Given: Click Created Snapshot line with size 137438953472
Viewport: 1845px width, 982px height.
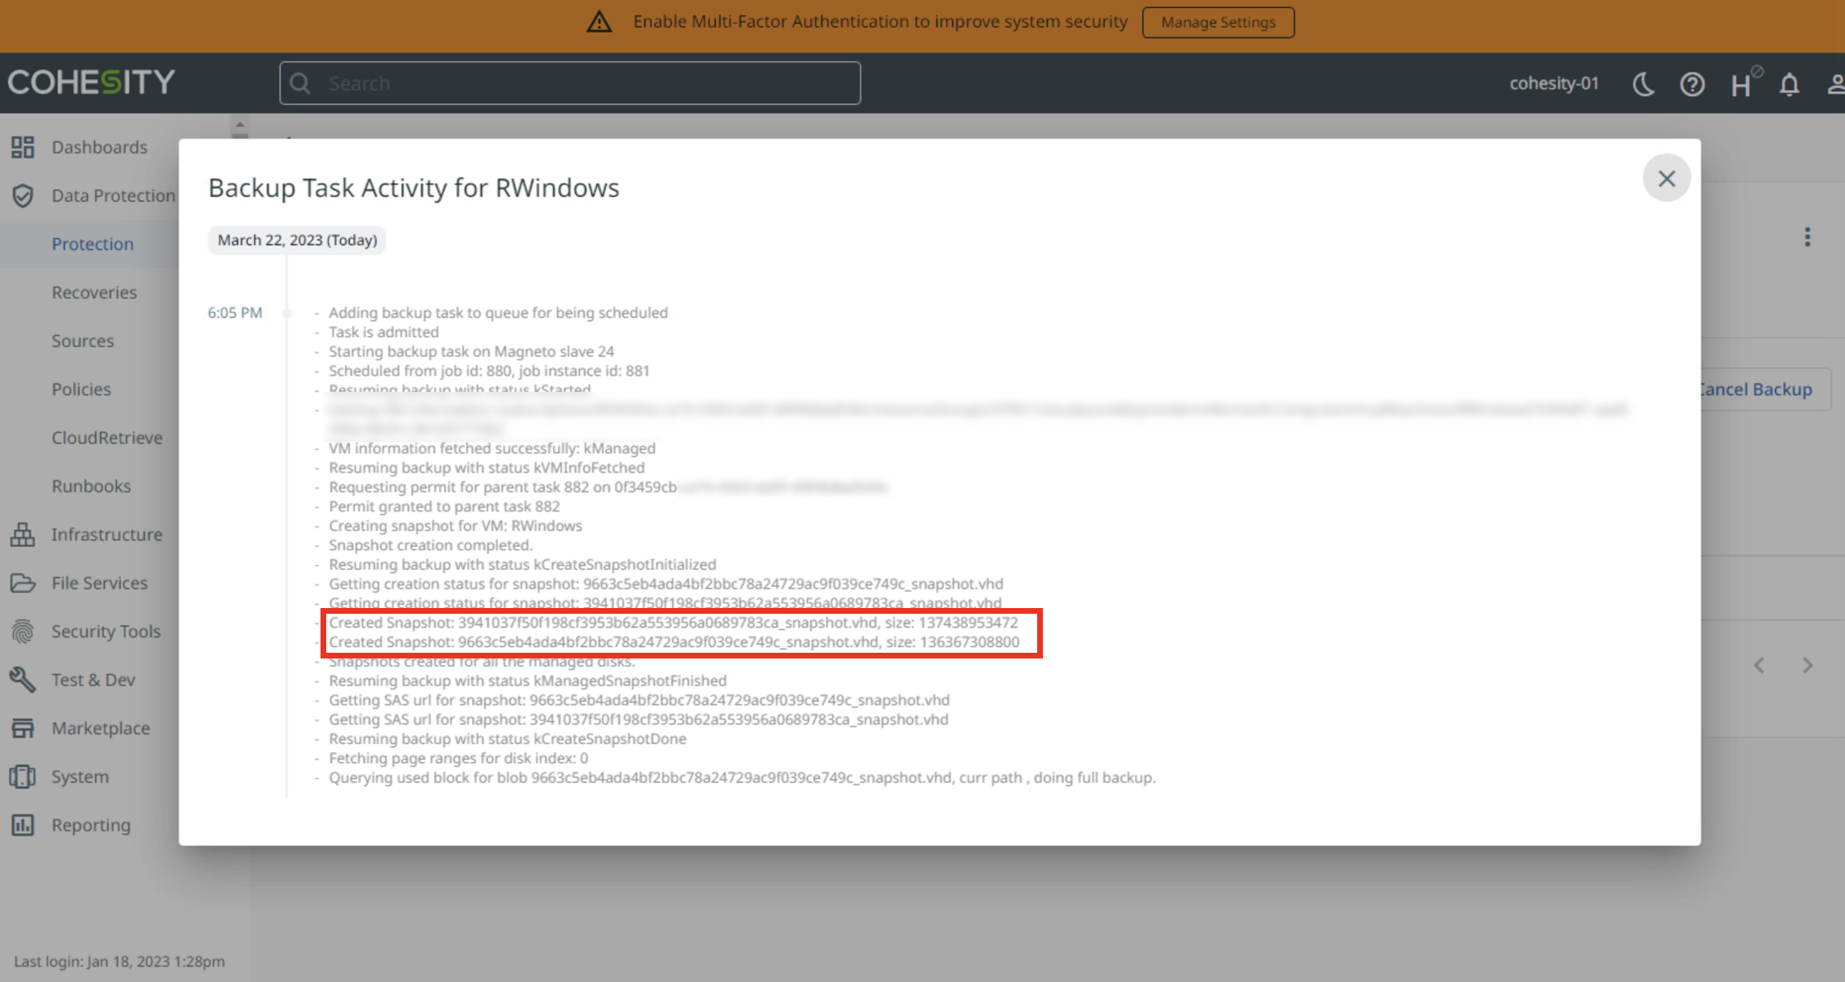Looking at the screenshot, I should click(x=673, y=622).
